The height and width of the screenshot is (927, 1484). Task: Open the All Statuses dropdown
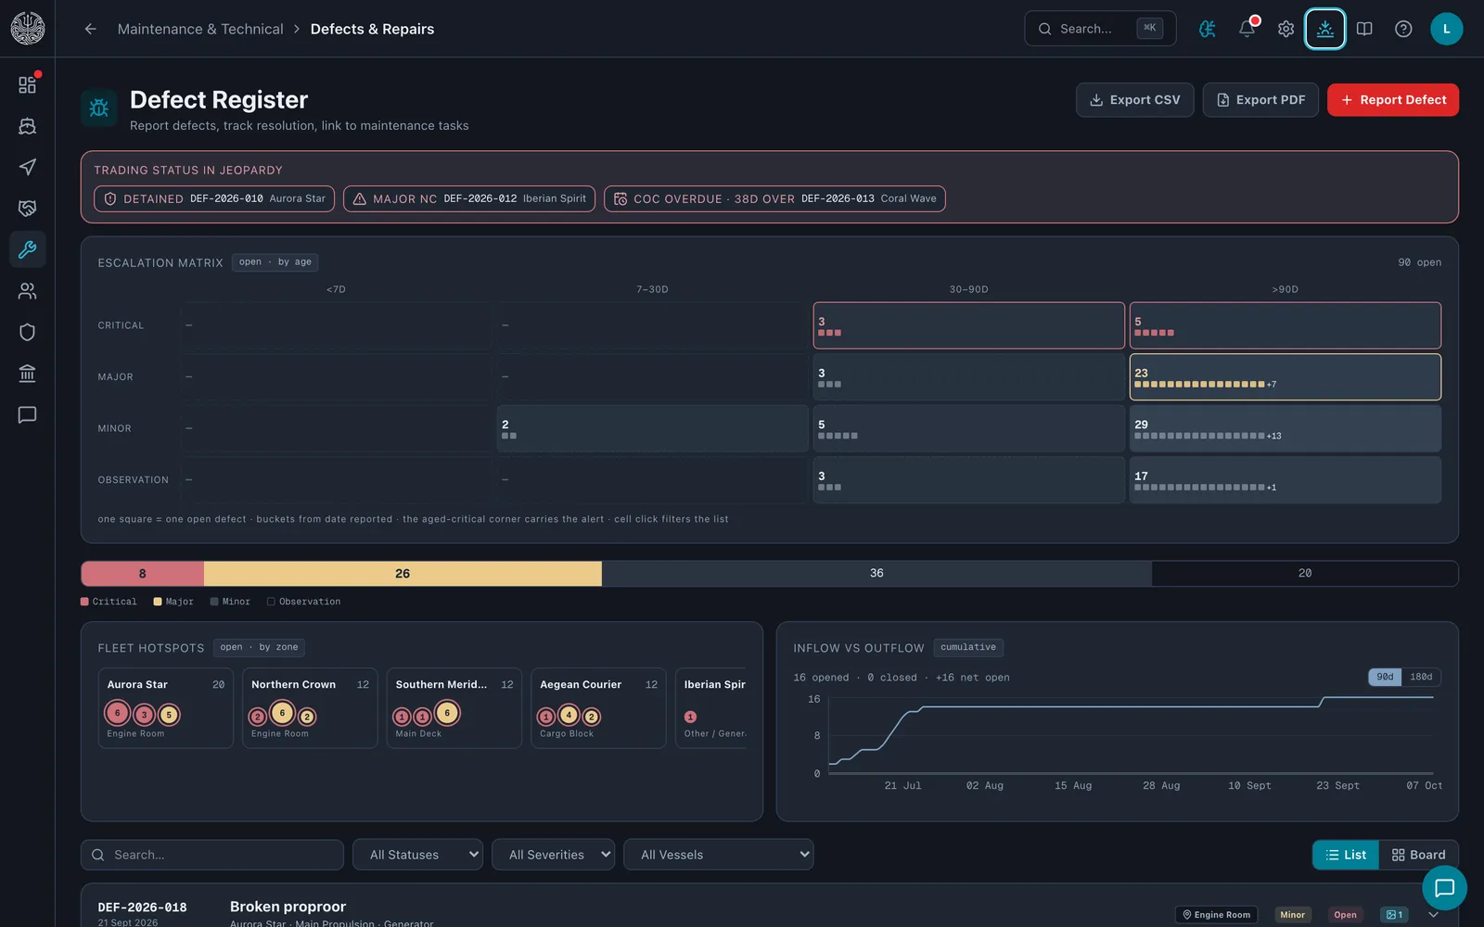point(418,855)
